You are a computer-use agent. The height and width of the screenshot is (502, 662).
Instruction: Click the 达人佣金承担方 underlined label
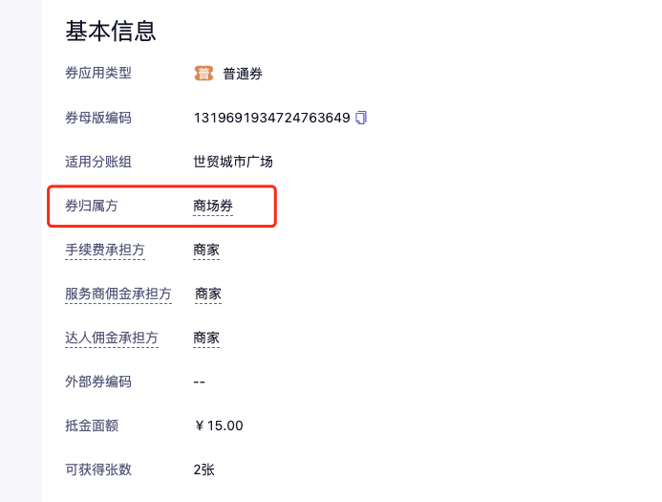point(112,338)
